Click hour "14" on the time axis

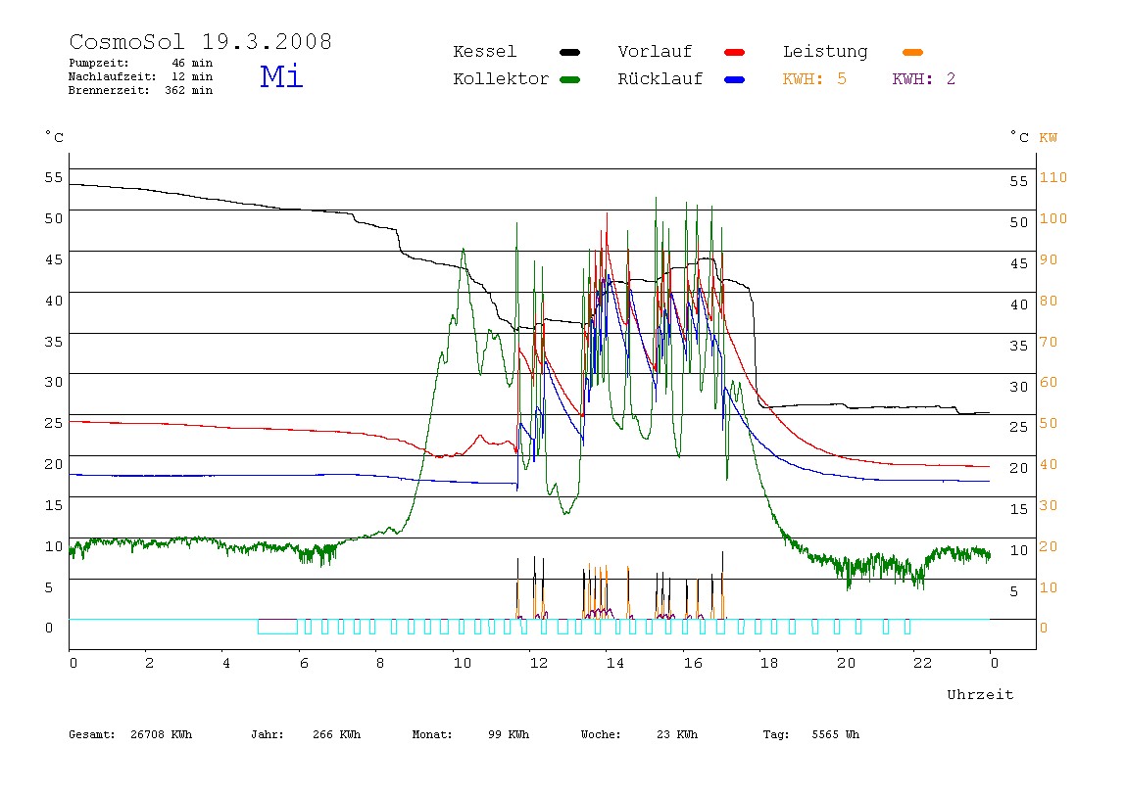614,663
